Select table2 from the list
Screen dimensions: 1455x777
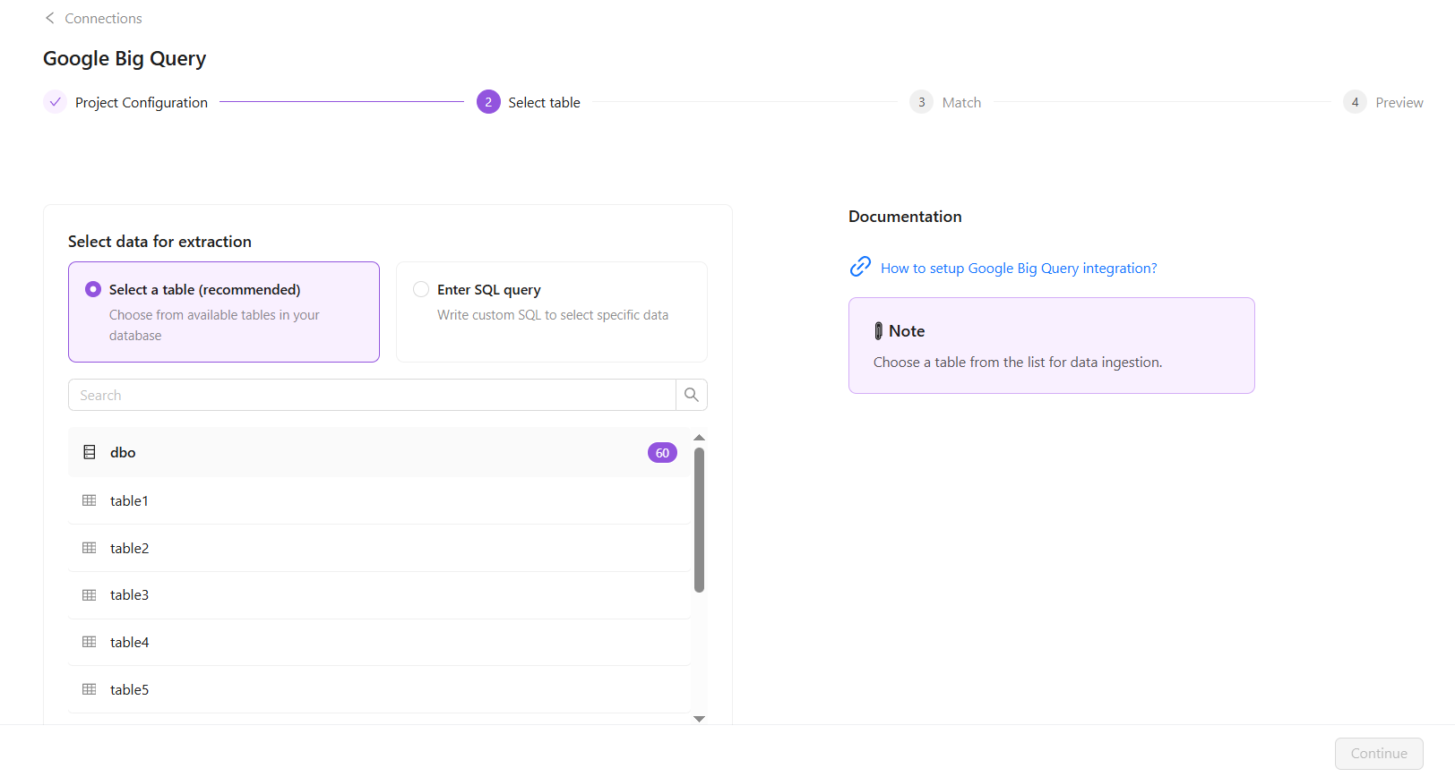coord(379,548)
